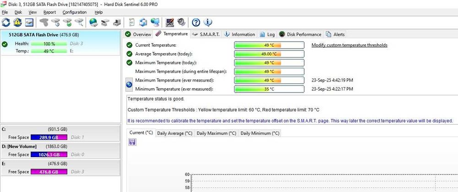
Task: Open the Log tab
Action: [x=267, y=34]
